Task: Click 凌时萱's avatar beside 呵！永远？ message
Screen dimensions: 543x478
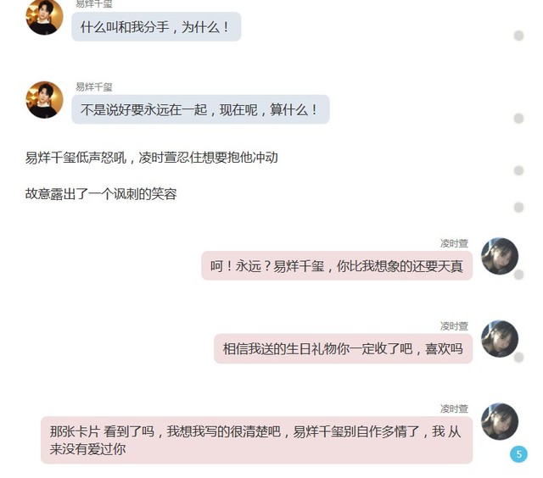Action: 500,256
